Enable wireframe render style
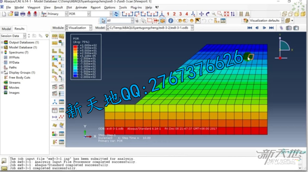Image resolution: width=308 pixels, height=172 pixels. tap(285, 14)
